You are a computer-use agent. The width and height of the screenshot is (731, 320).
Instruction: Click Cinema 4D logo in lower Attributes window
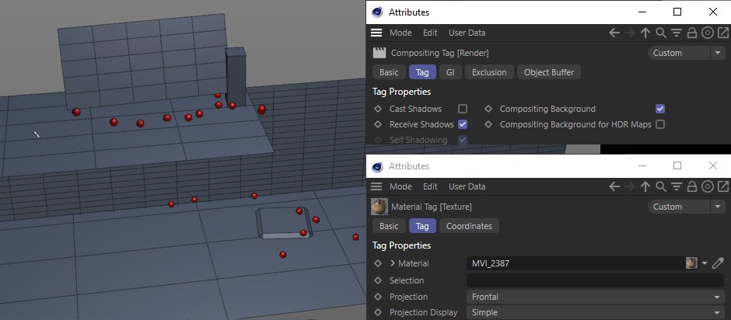(x=378, y=166)
